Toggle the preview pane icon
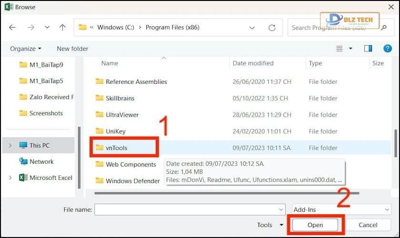The image size is (400, 238). [368, 49]
